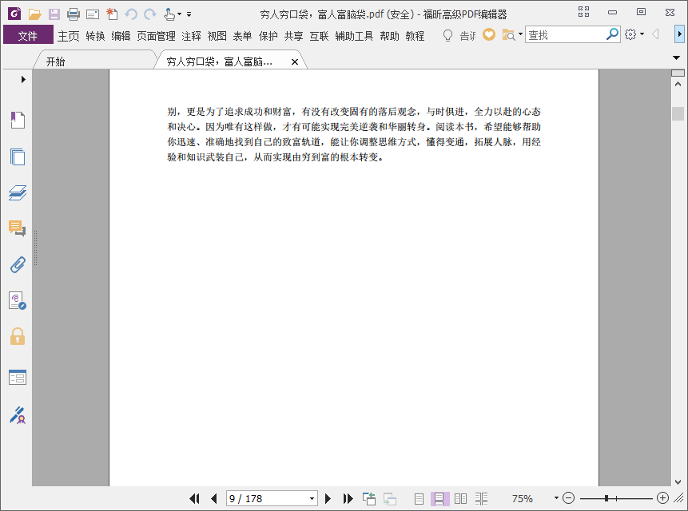Switch to single page view

[419, 499]
